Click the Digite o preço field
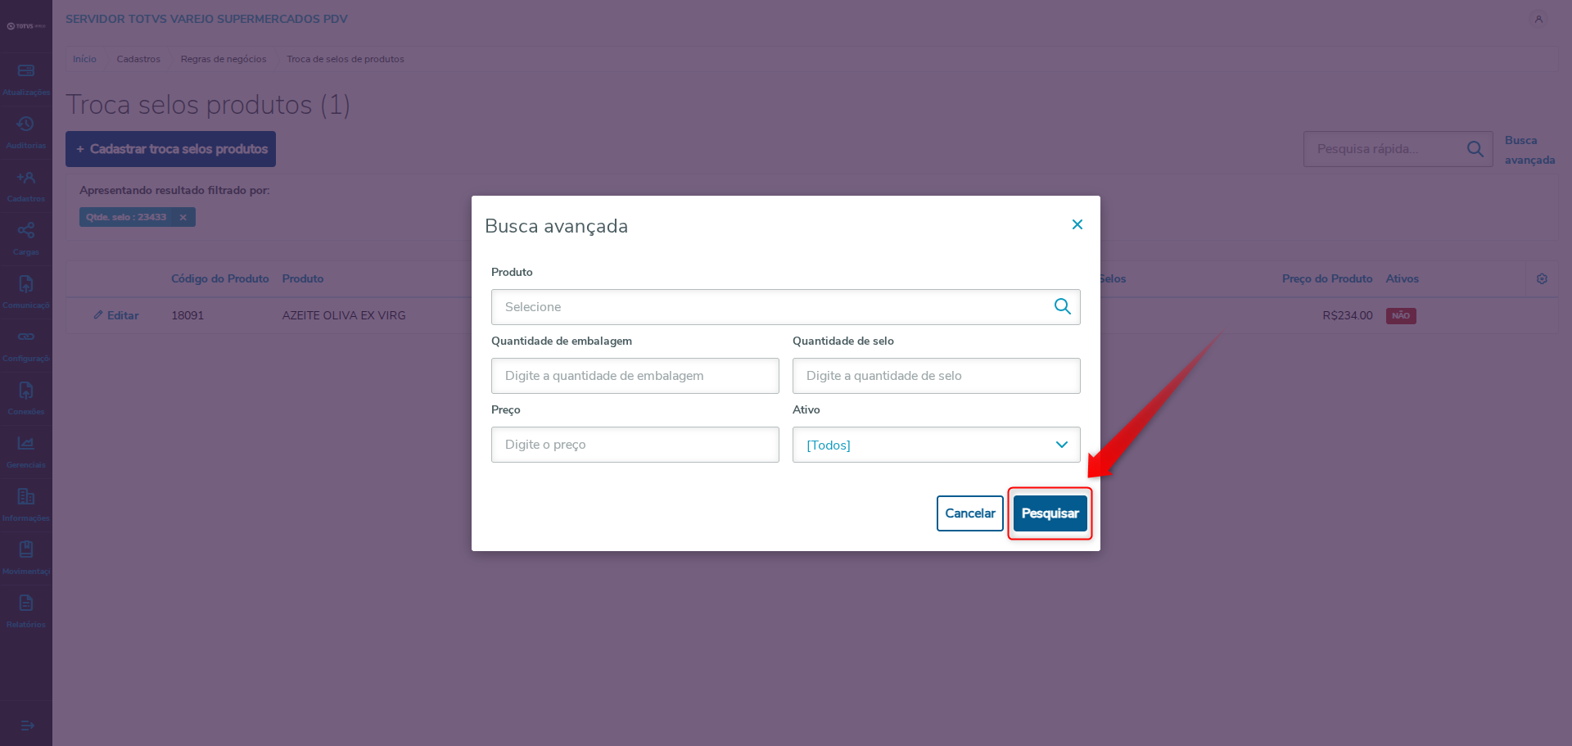Screen dimensions: 1572x746 (635, 445)
